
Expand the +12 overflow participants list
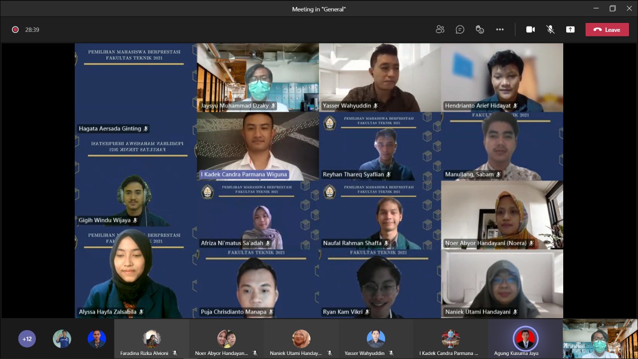(x=27, y=339)
